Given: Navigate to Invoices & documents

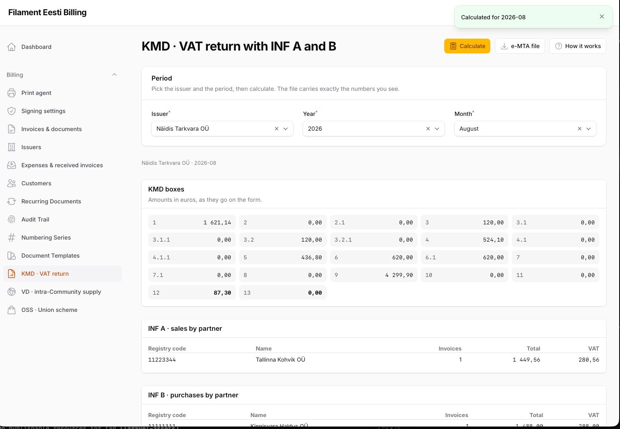Looking at the screenshot, I should coord(63,129).
